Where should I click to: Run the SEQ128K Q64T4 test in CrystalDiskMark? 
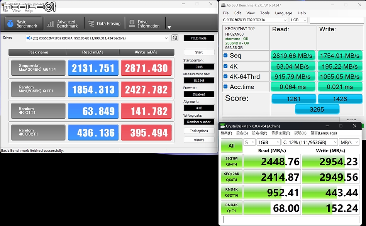(232, 177)
